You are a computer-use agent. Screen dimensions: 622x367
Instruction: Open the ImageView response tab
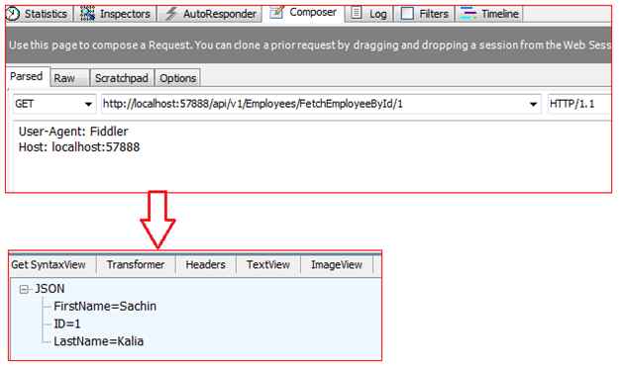[x=337, y=265]
